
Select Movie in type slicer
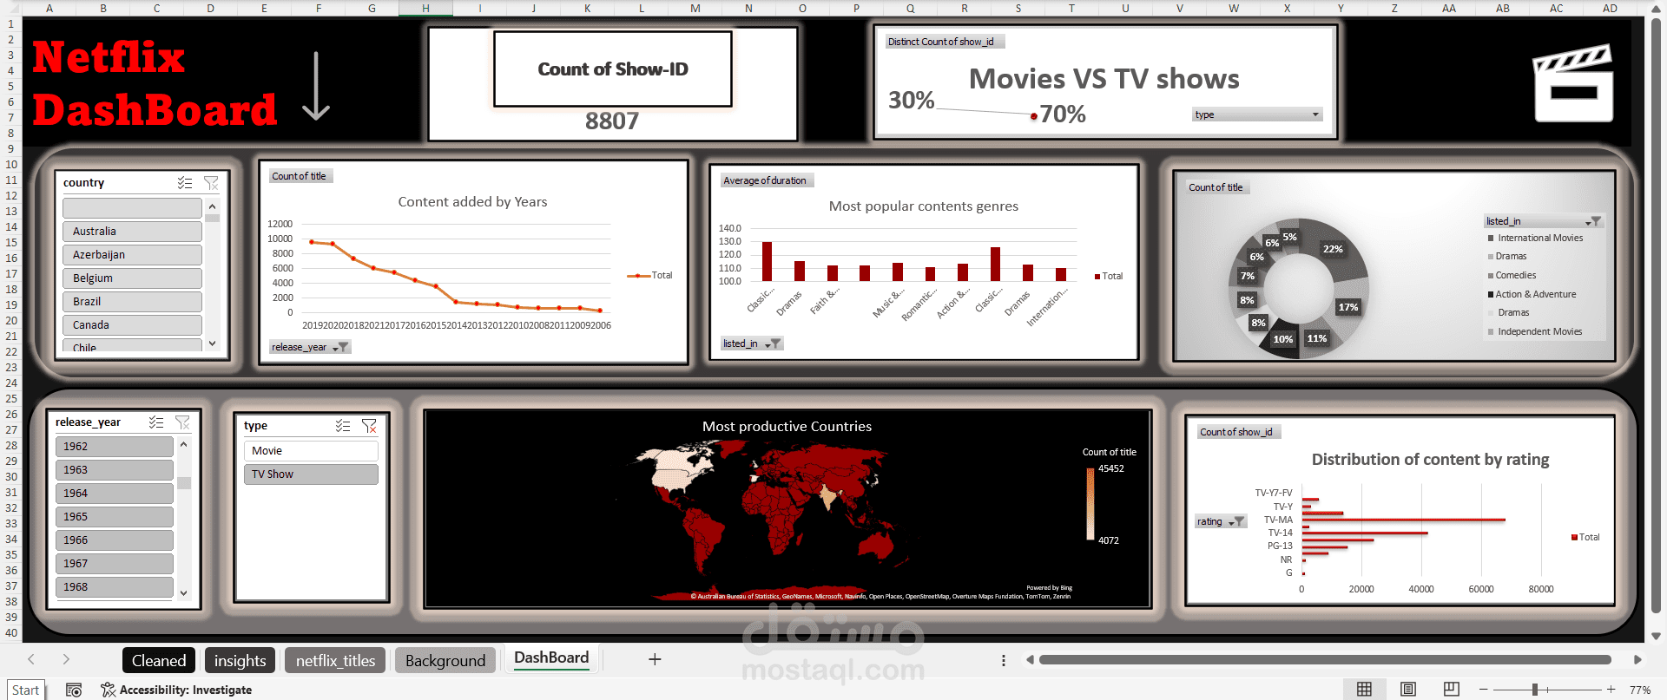(311, 451)
